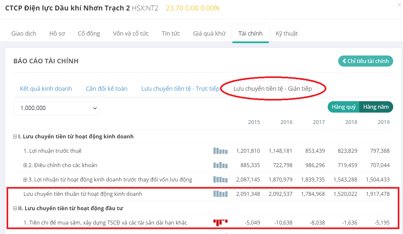Switch to Hàng năm yearly view
Image resolution: width=403 pixels, height=234 pixels.
[x=376, y=107]
